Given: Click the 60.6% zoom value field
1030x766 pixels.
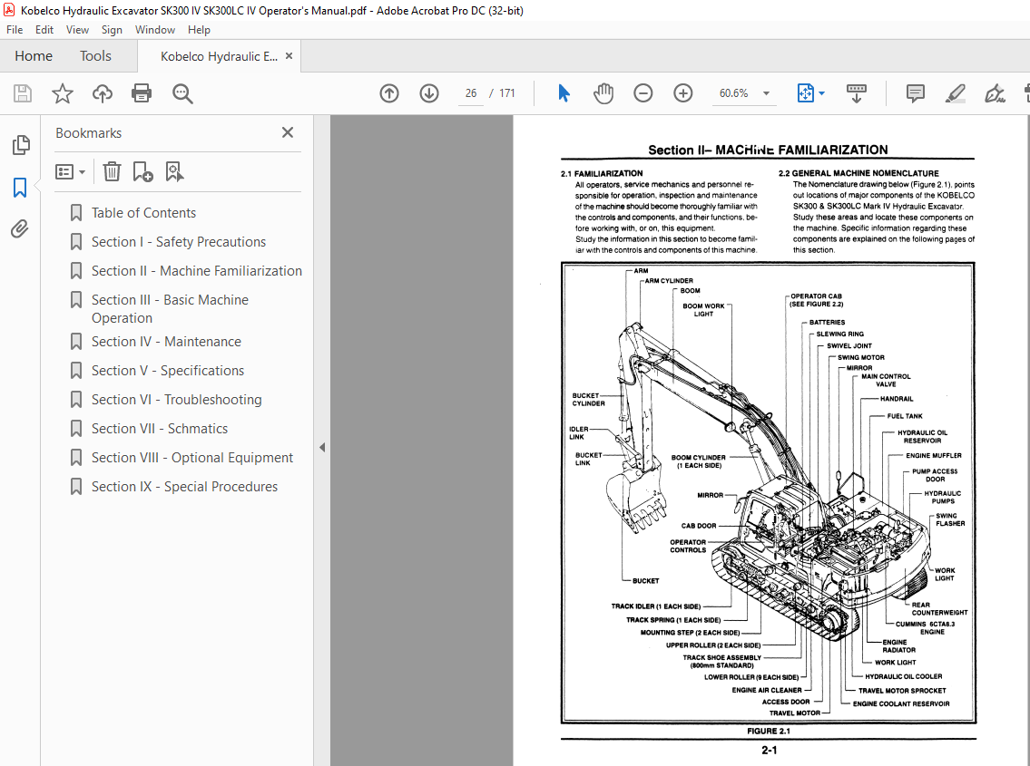Looking at the screenshot, I should (733, 93).
